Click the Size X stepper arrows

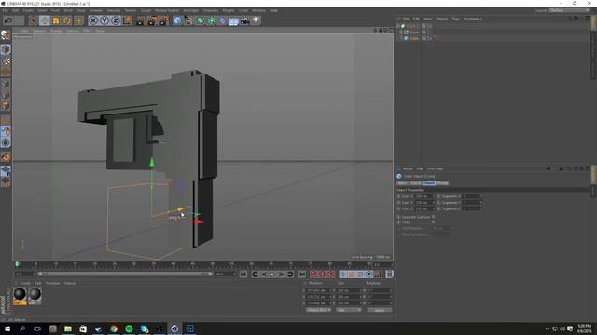tap(433, 196)
